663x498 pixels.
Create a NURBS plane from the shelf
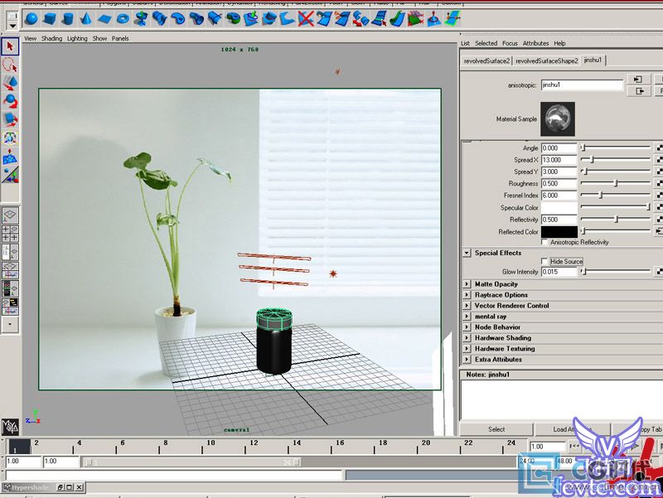coord(104,19)
